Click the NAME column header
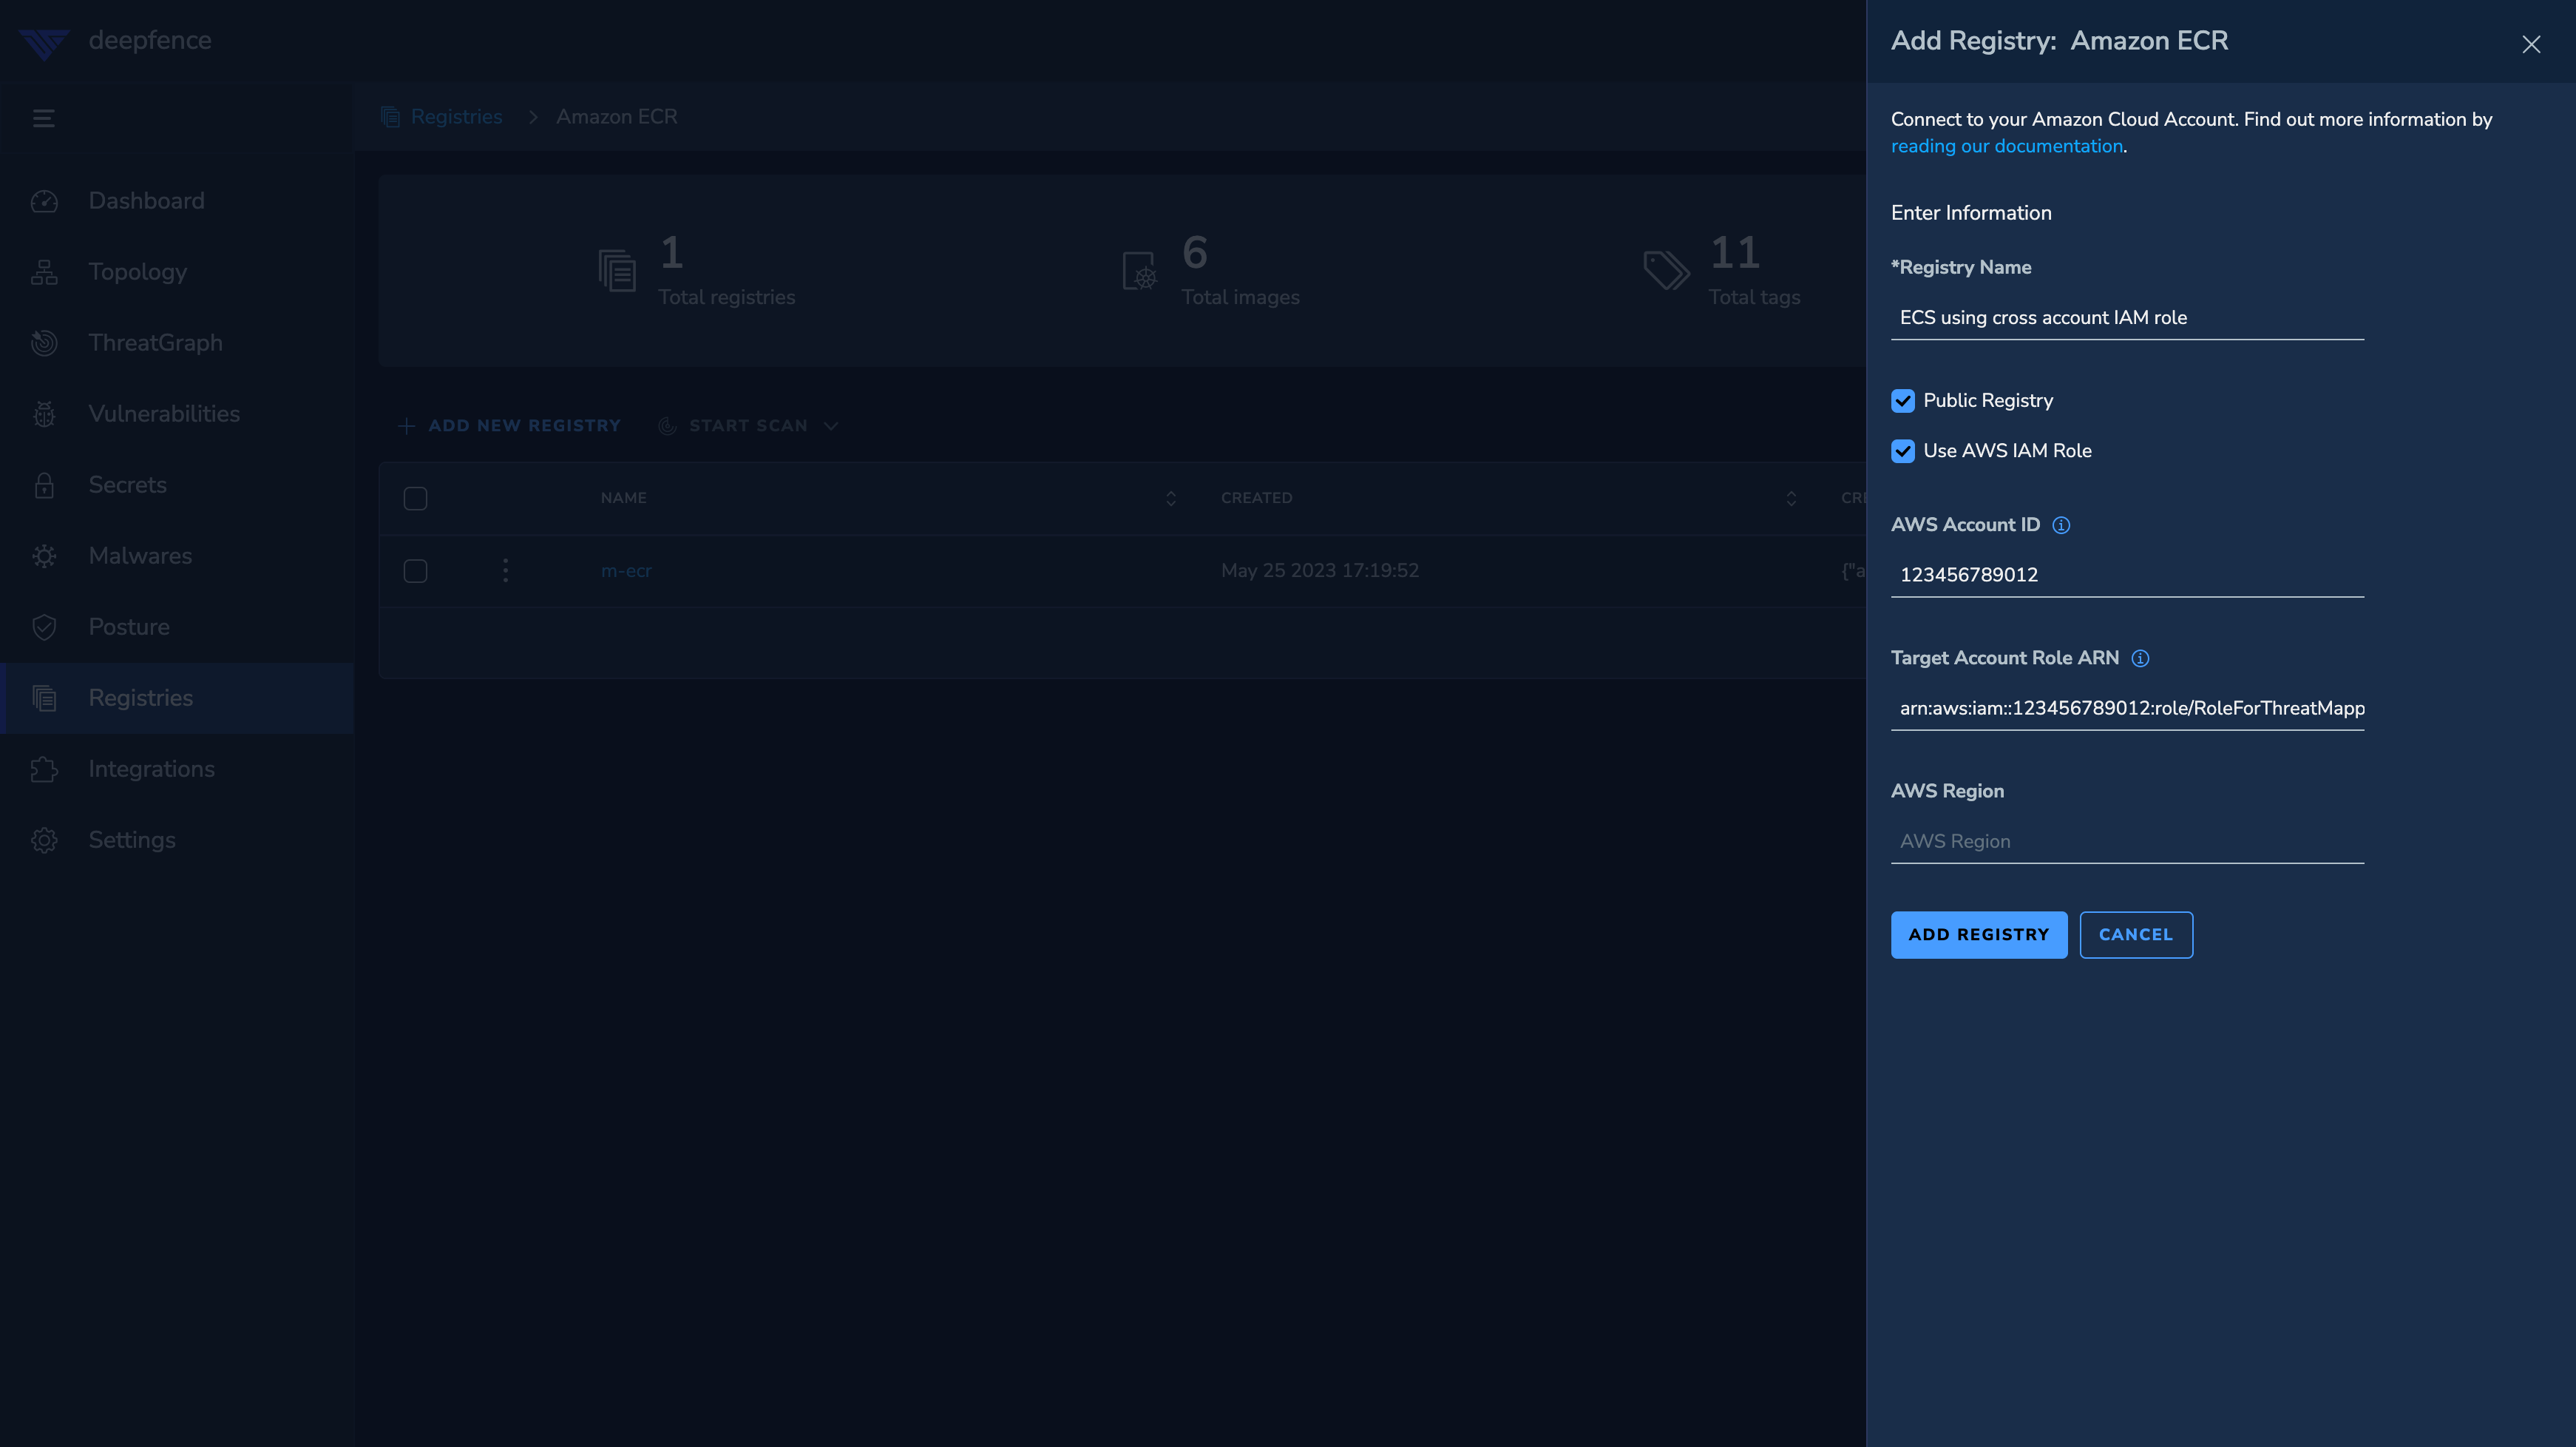The image size is (2576, 1447). point(623,499)
